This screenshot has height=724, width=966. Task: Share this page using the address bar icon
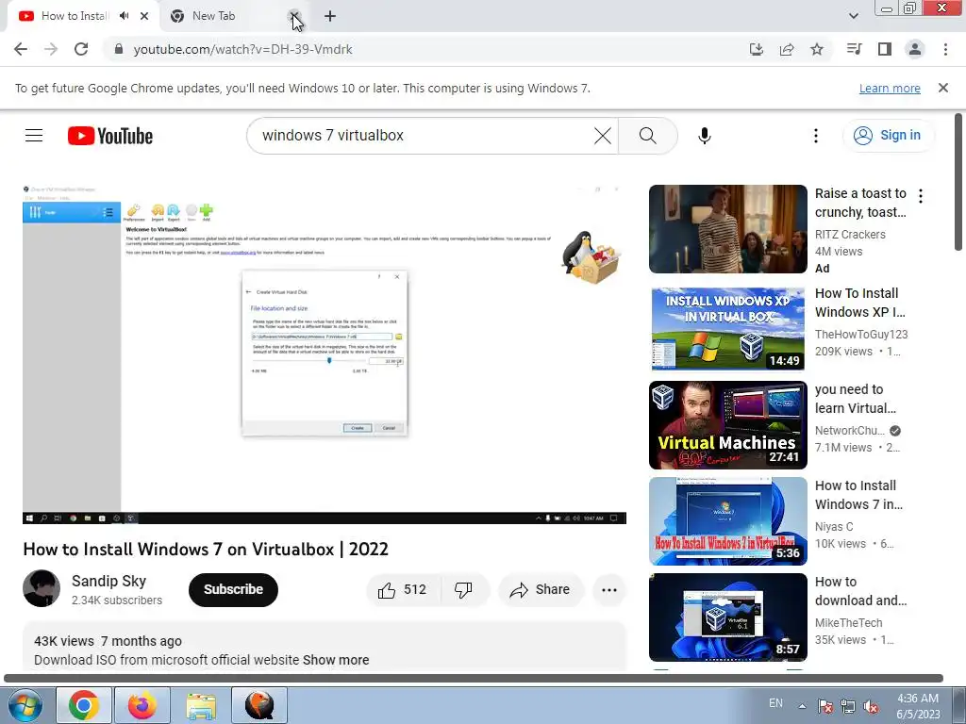click(x=787, y=49)
